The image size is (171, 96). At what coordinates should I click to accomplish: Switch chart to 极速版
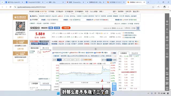[114, 60]
